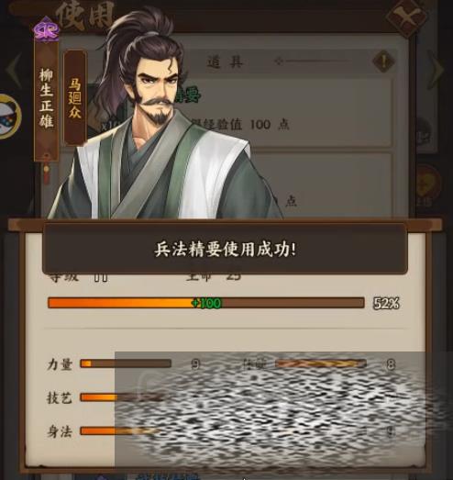Click the experience progress bar
Screen dimensions: 453x480
coord(205,303)
